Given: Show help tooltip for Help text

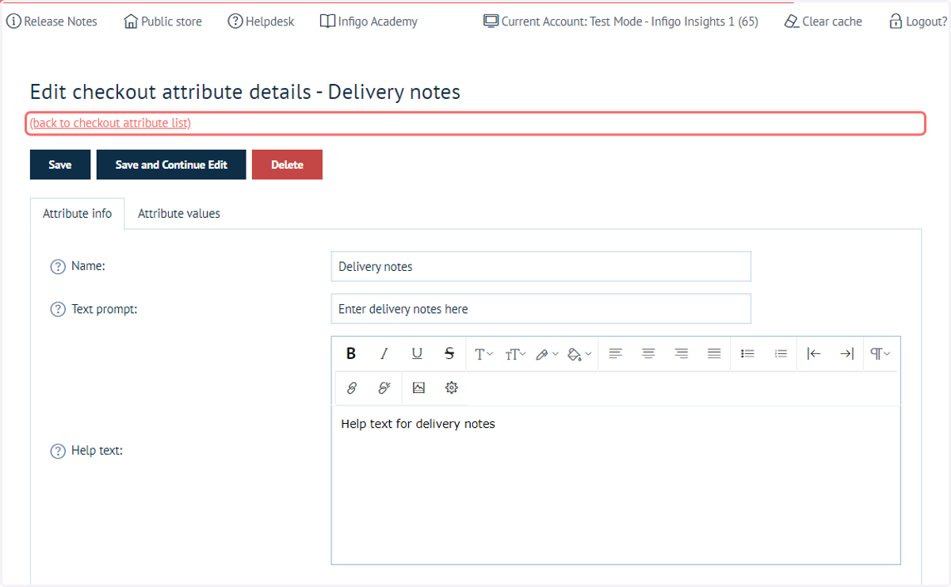Looking at the screenshot, I should coord(58,452).
